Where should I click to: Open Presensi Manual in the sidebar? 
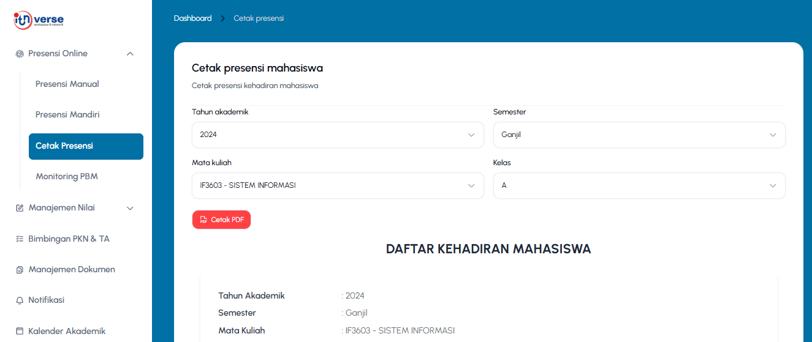coord(67,84)
